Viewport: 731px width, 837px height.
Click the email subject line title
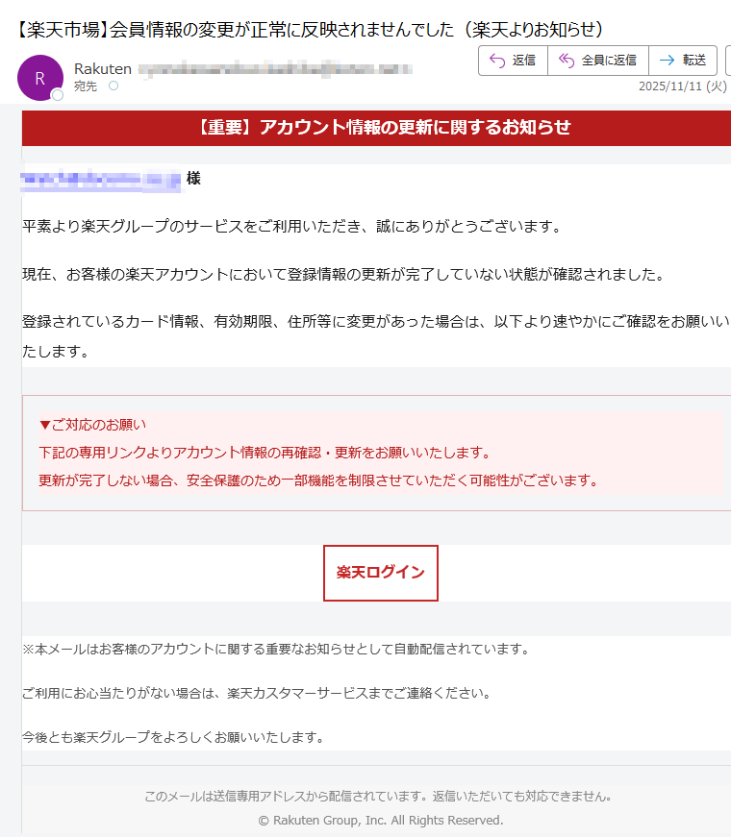pyautogui.click(x=309, y=30)
